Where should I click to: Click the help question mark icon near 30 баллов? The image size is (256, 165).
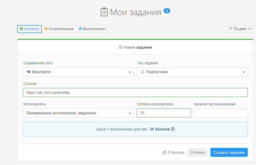tap(173, 129)
